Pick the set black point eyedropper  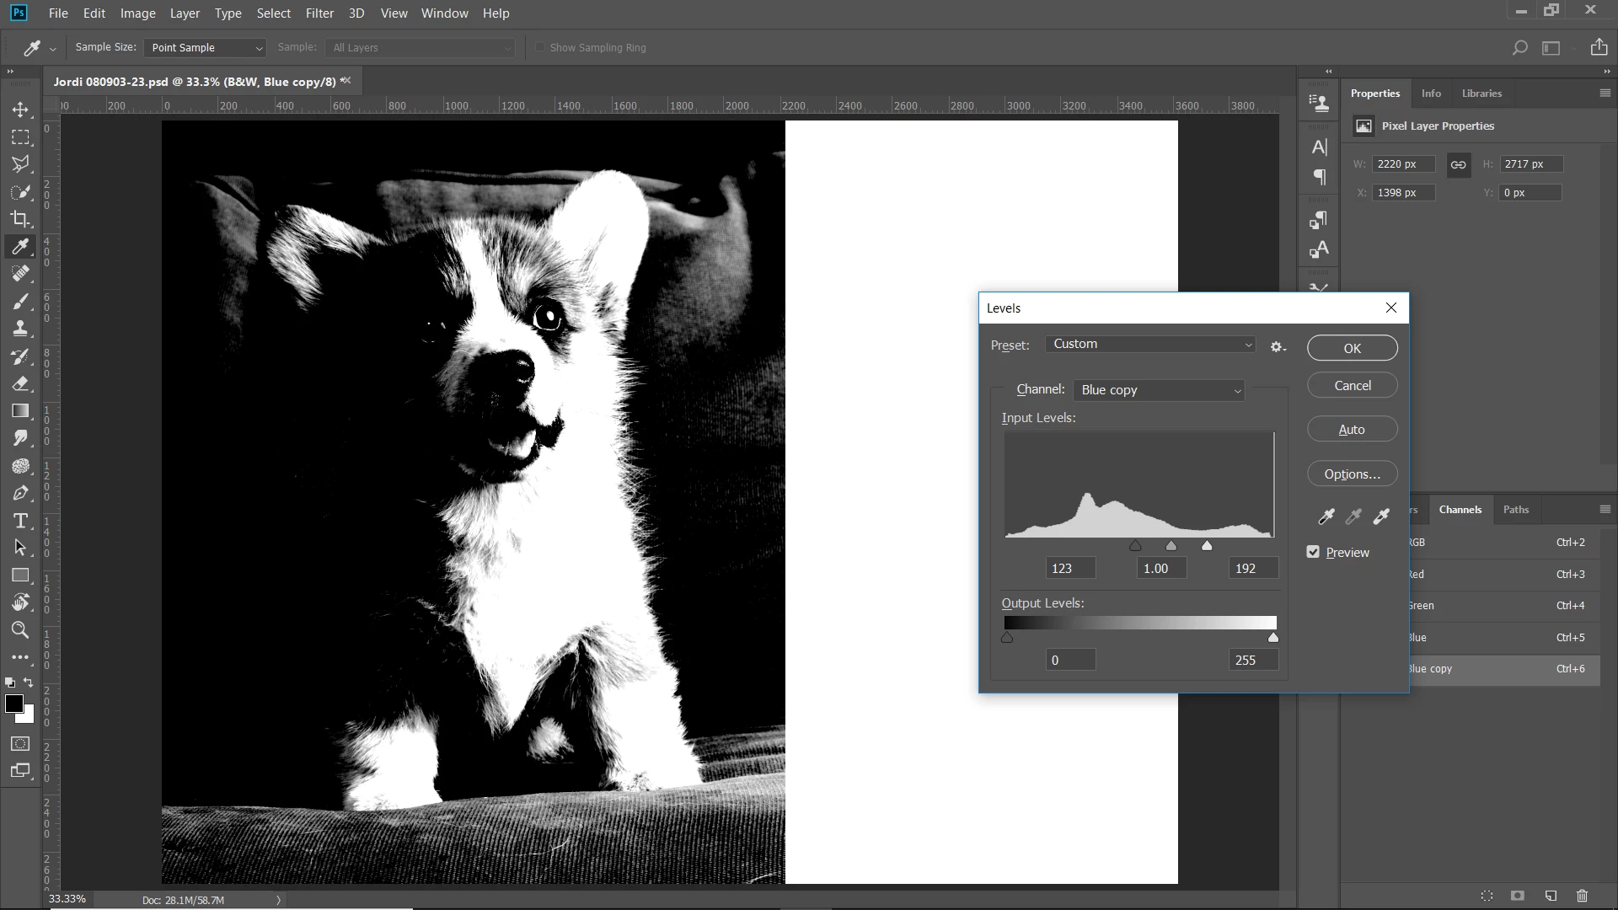(x=1326, y=517)
